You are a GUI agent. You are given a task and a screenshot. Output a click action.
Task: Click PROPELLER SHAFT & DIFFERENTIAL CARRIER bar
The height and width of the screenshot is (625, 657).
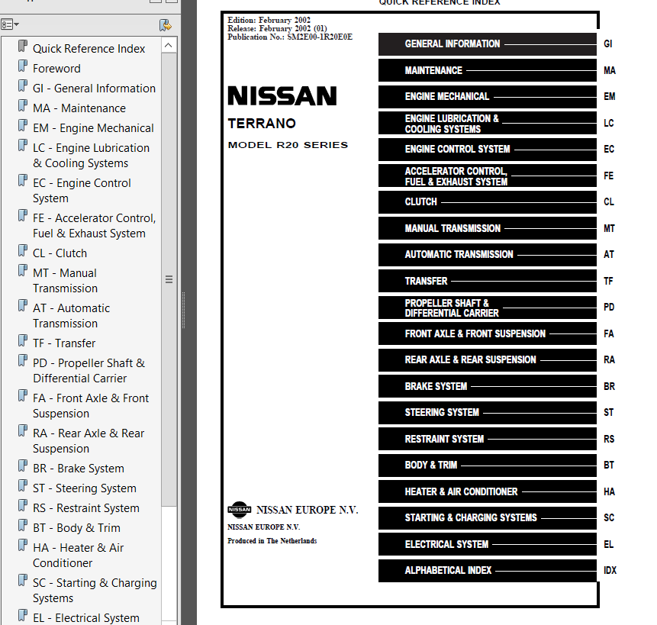click(x=488, y=308)
